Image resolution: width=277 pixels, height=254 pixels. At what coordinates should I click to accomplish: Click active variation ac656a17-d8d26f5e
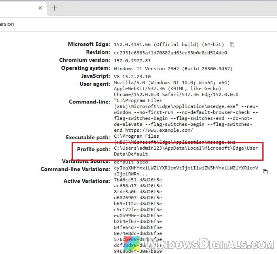(138, 186)
